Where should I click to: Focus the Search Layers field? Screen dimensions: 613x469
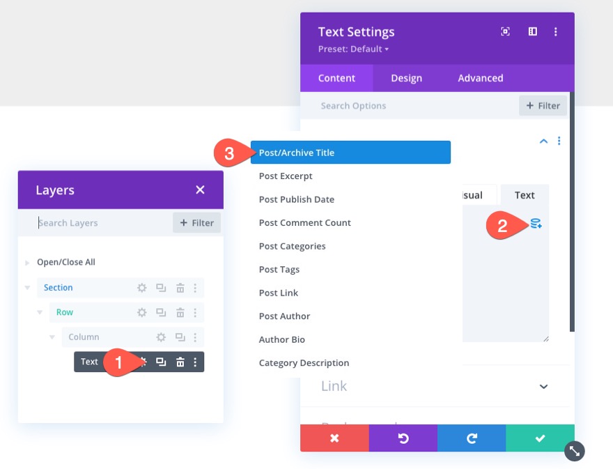[96, 223]
